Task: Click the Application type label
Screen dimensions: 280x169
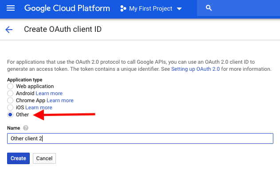Action: click(25, 80)
